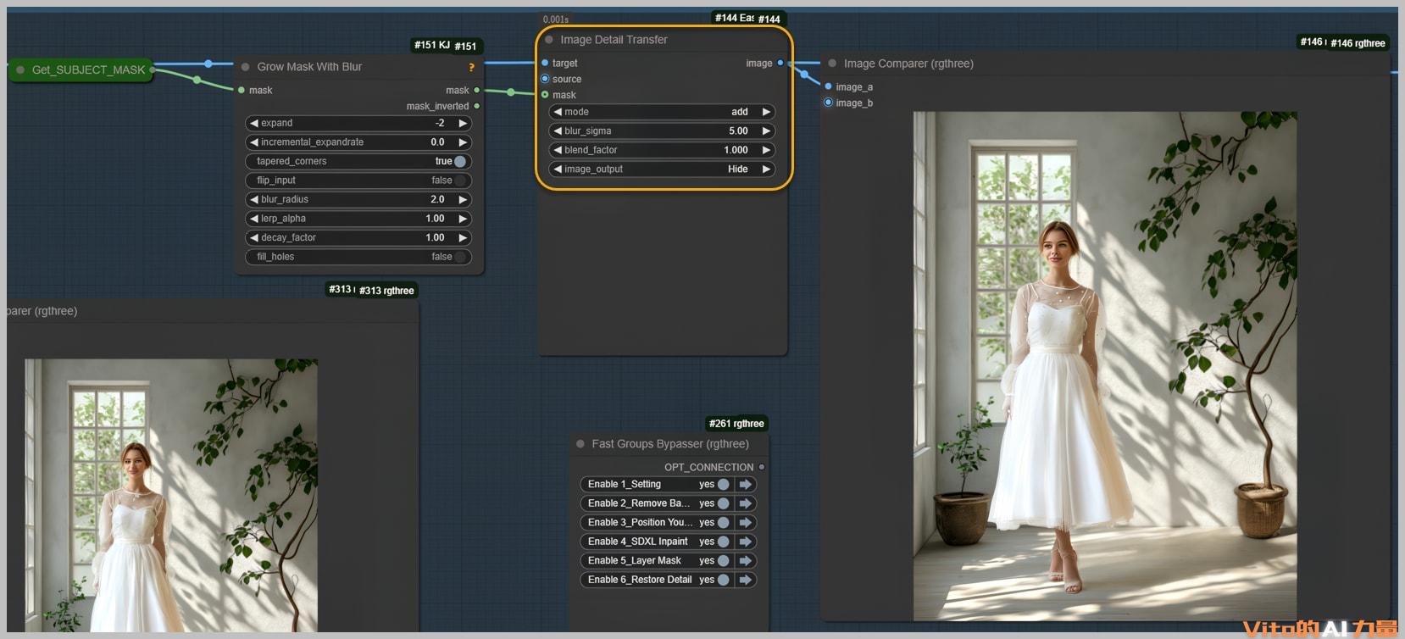Click the title dot on the Get_SUBJECT_MASK node
The image size is (1405, 639).
20,70
